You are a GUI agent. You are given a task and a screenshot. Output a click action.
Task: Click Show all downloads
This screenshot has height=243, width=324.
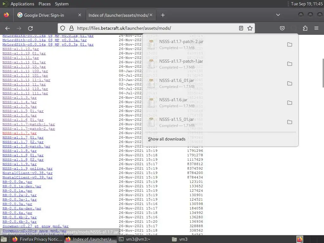click(x=166, y=139)
